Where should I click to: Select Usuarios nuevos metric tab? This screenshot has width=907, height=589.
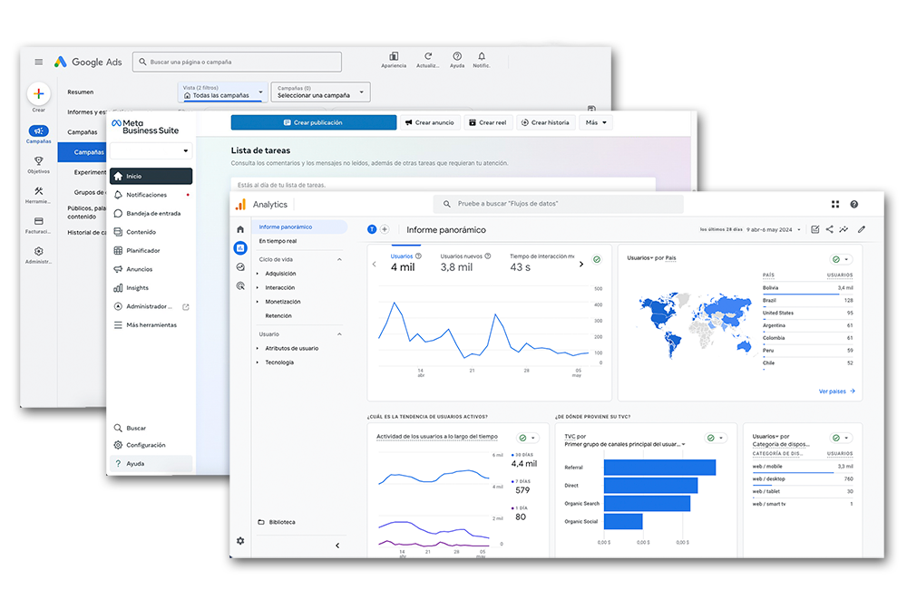click(465, 262)
